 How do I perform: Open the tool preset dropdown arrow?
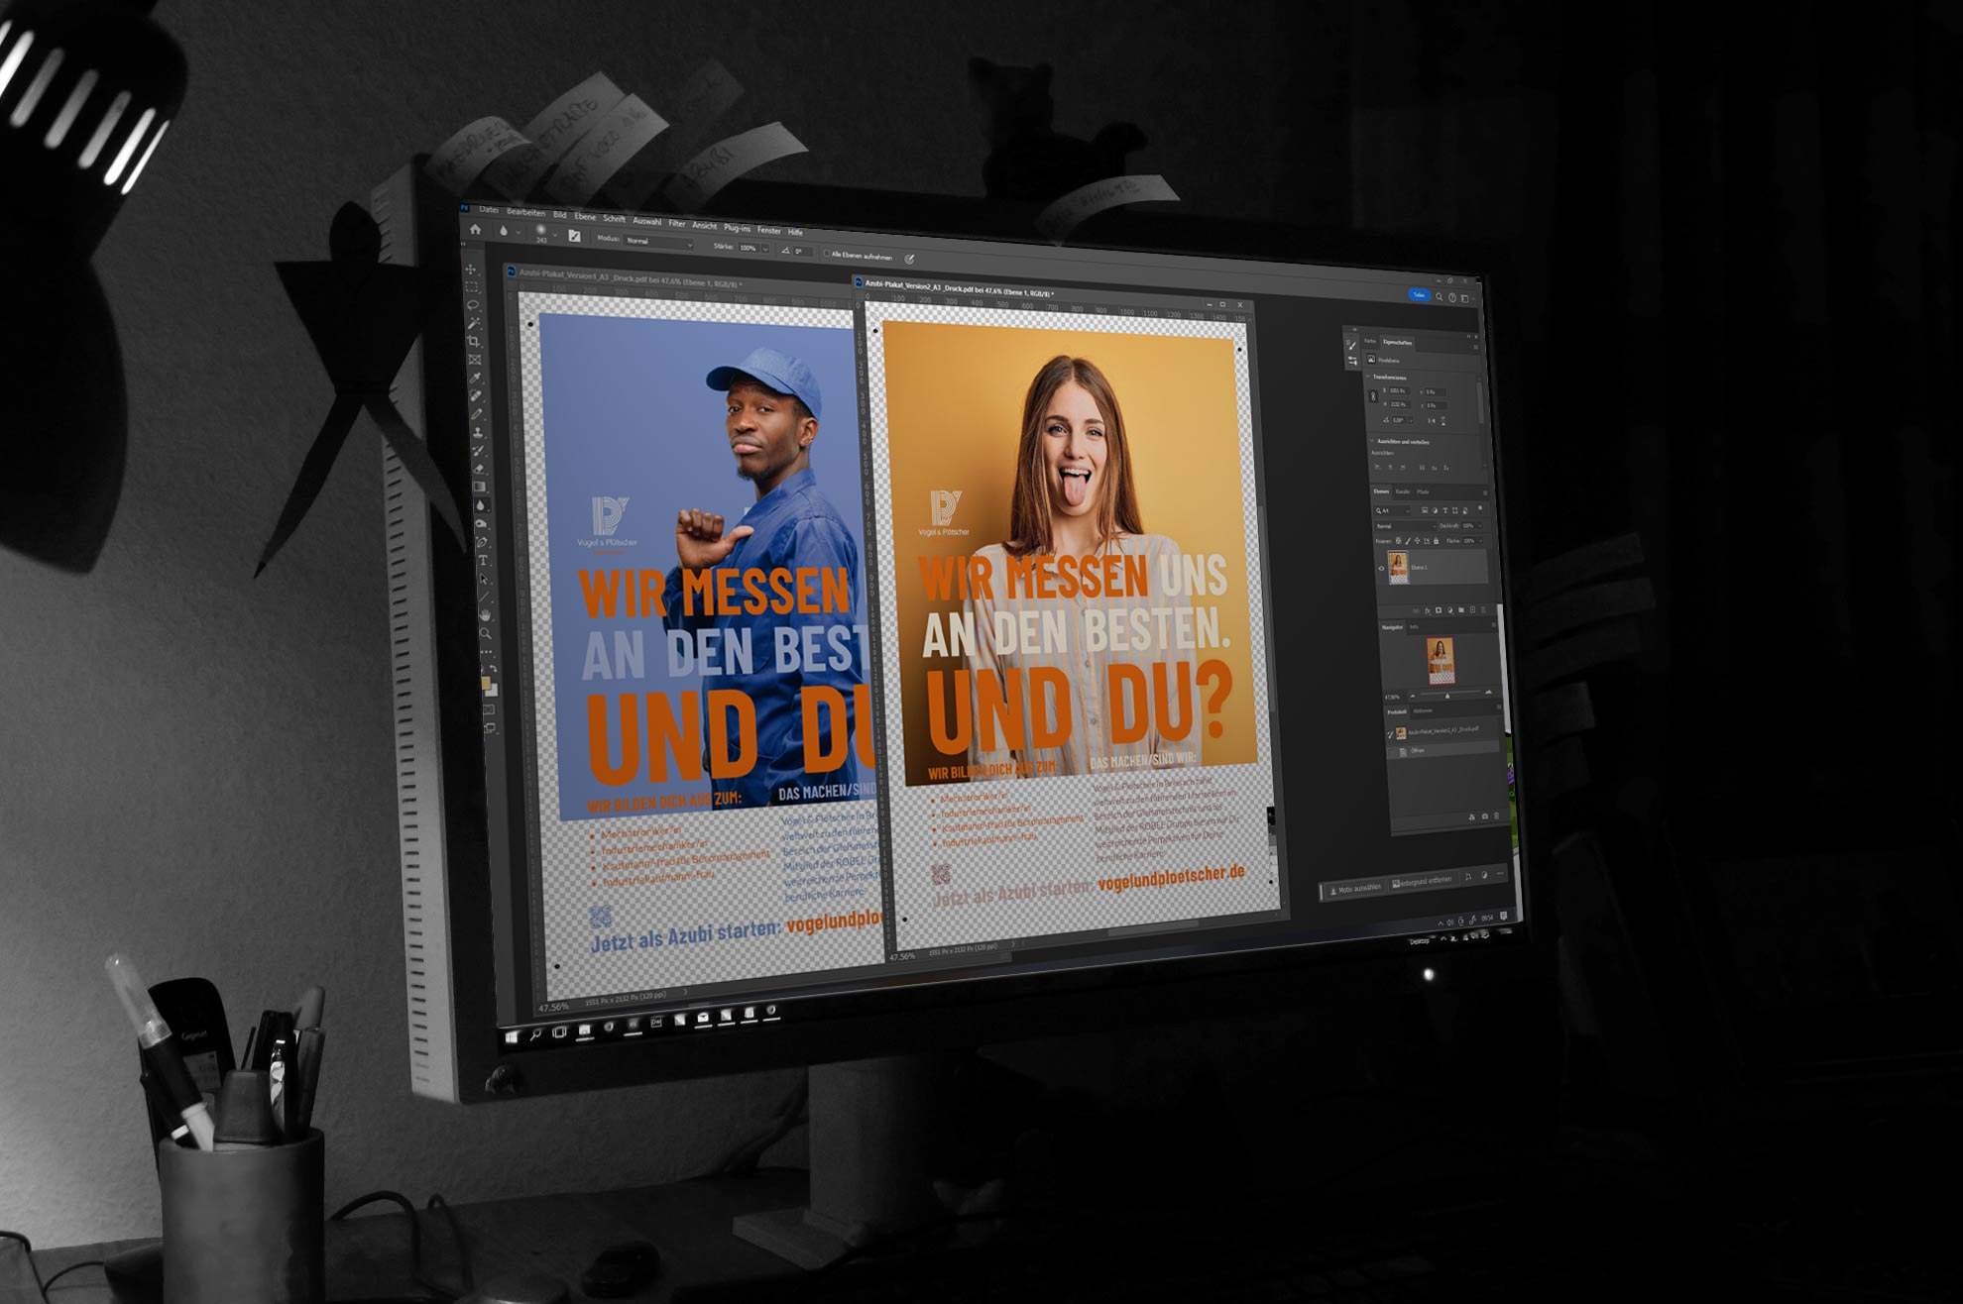tap(518, 232)
